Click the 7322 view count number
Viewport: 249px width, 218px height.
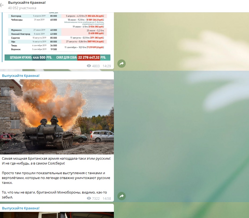96,198
